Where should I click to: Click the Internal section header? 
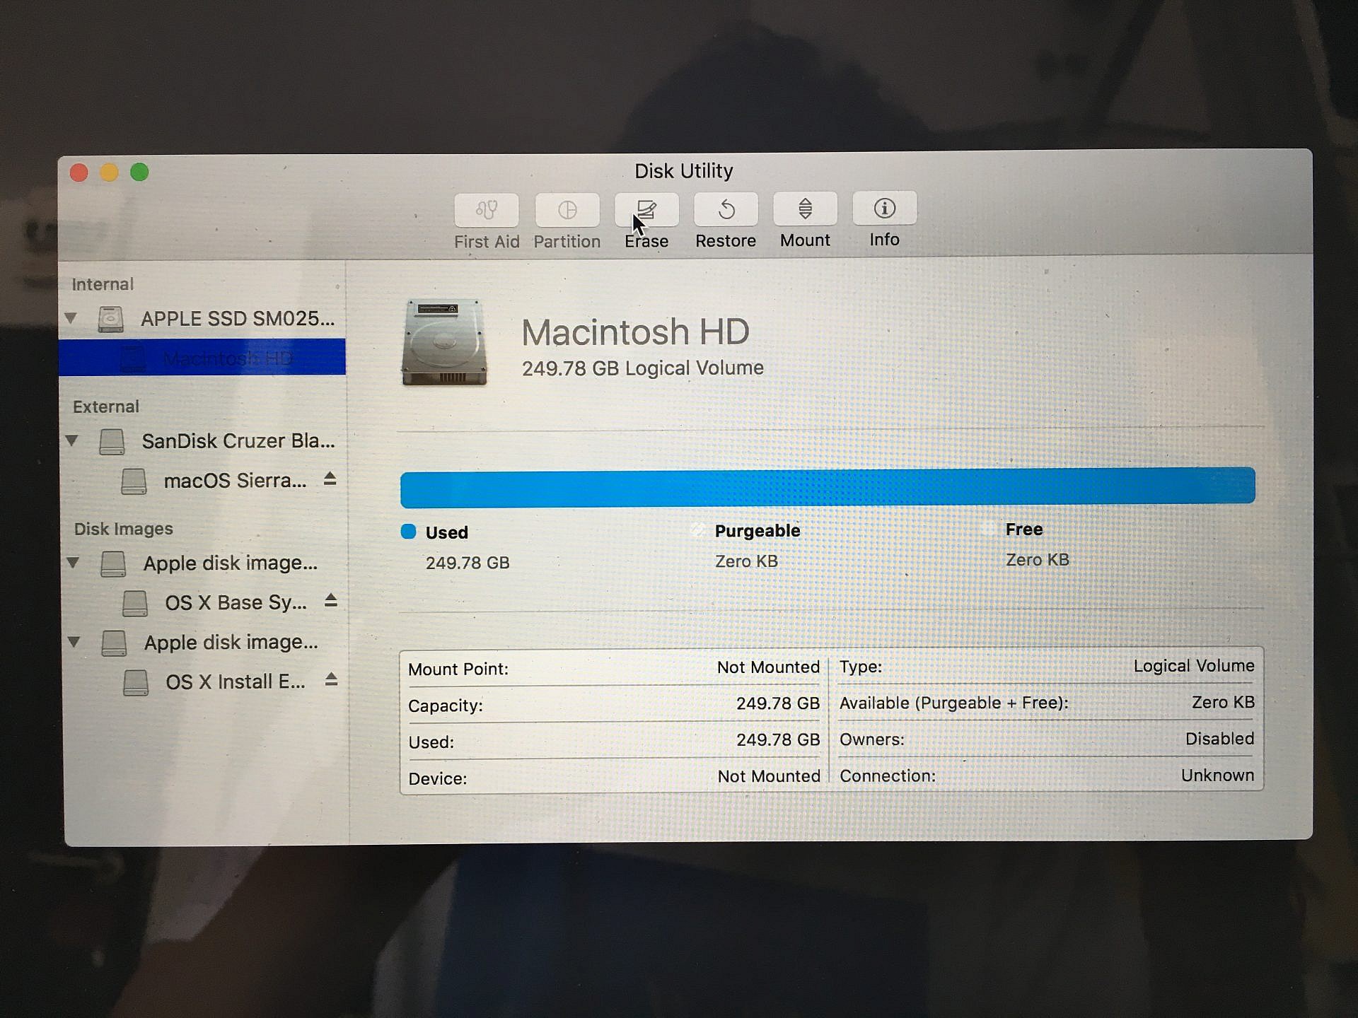point(103,284)
